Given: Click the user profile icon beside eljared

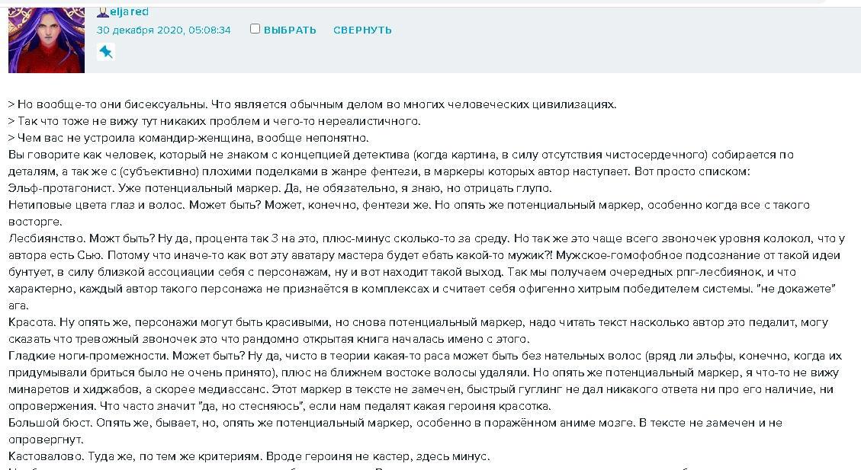Looking at the screenshot, I should (102, 12).
